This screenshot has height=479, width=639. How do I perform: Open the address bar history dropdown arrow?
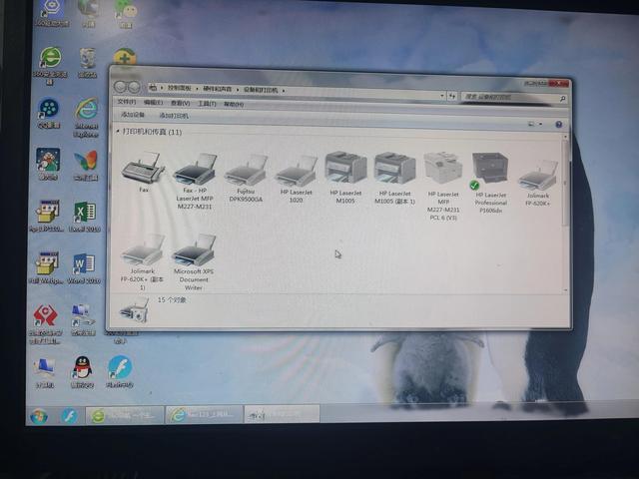click(x=442, y=96)
